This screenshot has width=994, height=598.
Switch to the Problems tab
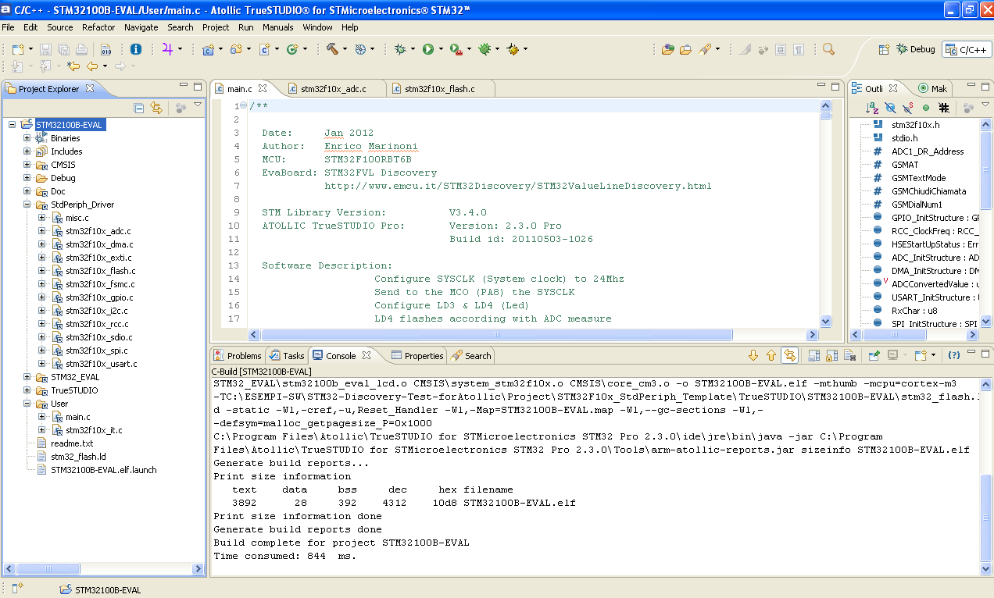pos(237,355)
